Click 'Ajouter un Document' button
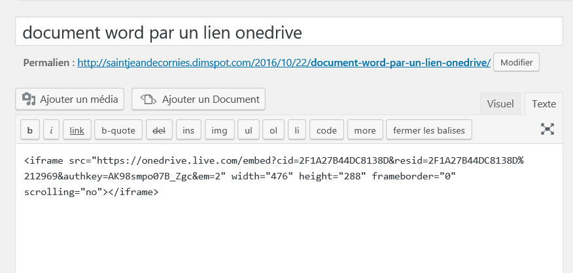 pyautogui.click(x=199, y=100)
